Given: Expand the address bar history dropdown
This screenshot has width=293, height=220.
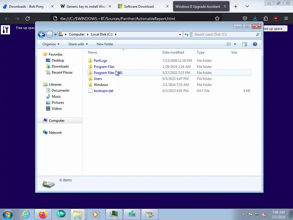Looking at the screenshot, I should click(x=180, y=34).
